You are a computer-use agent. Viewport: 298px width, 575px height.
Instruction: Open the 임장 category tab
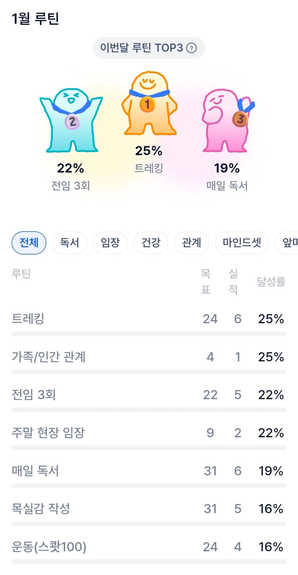[110, 243]
